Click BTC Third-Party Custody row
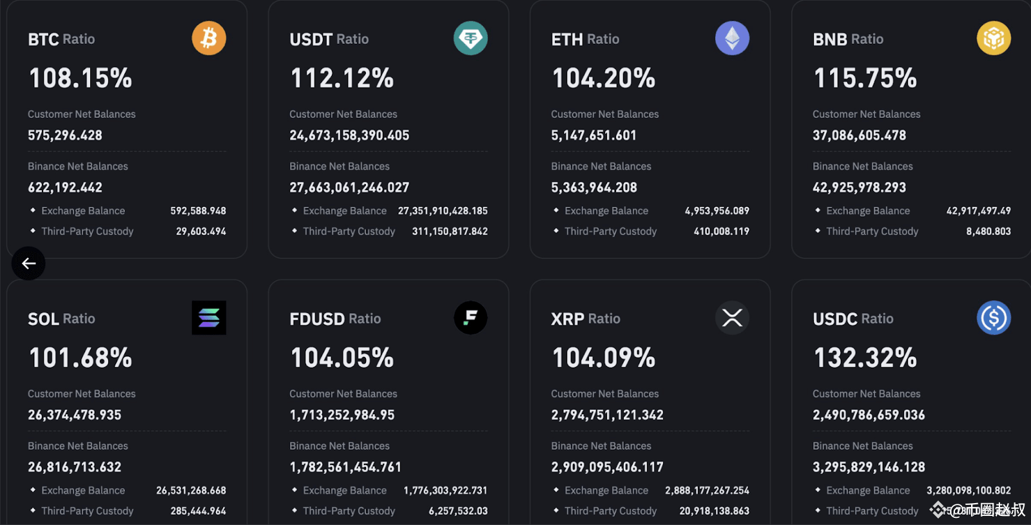 [128, 231]
